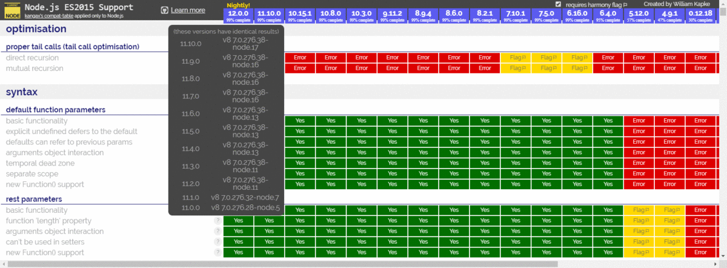Click the GitHub icon beside Learn more
This screenshot has height=268, width=727.
(x=164, y=10)
